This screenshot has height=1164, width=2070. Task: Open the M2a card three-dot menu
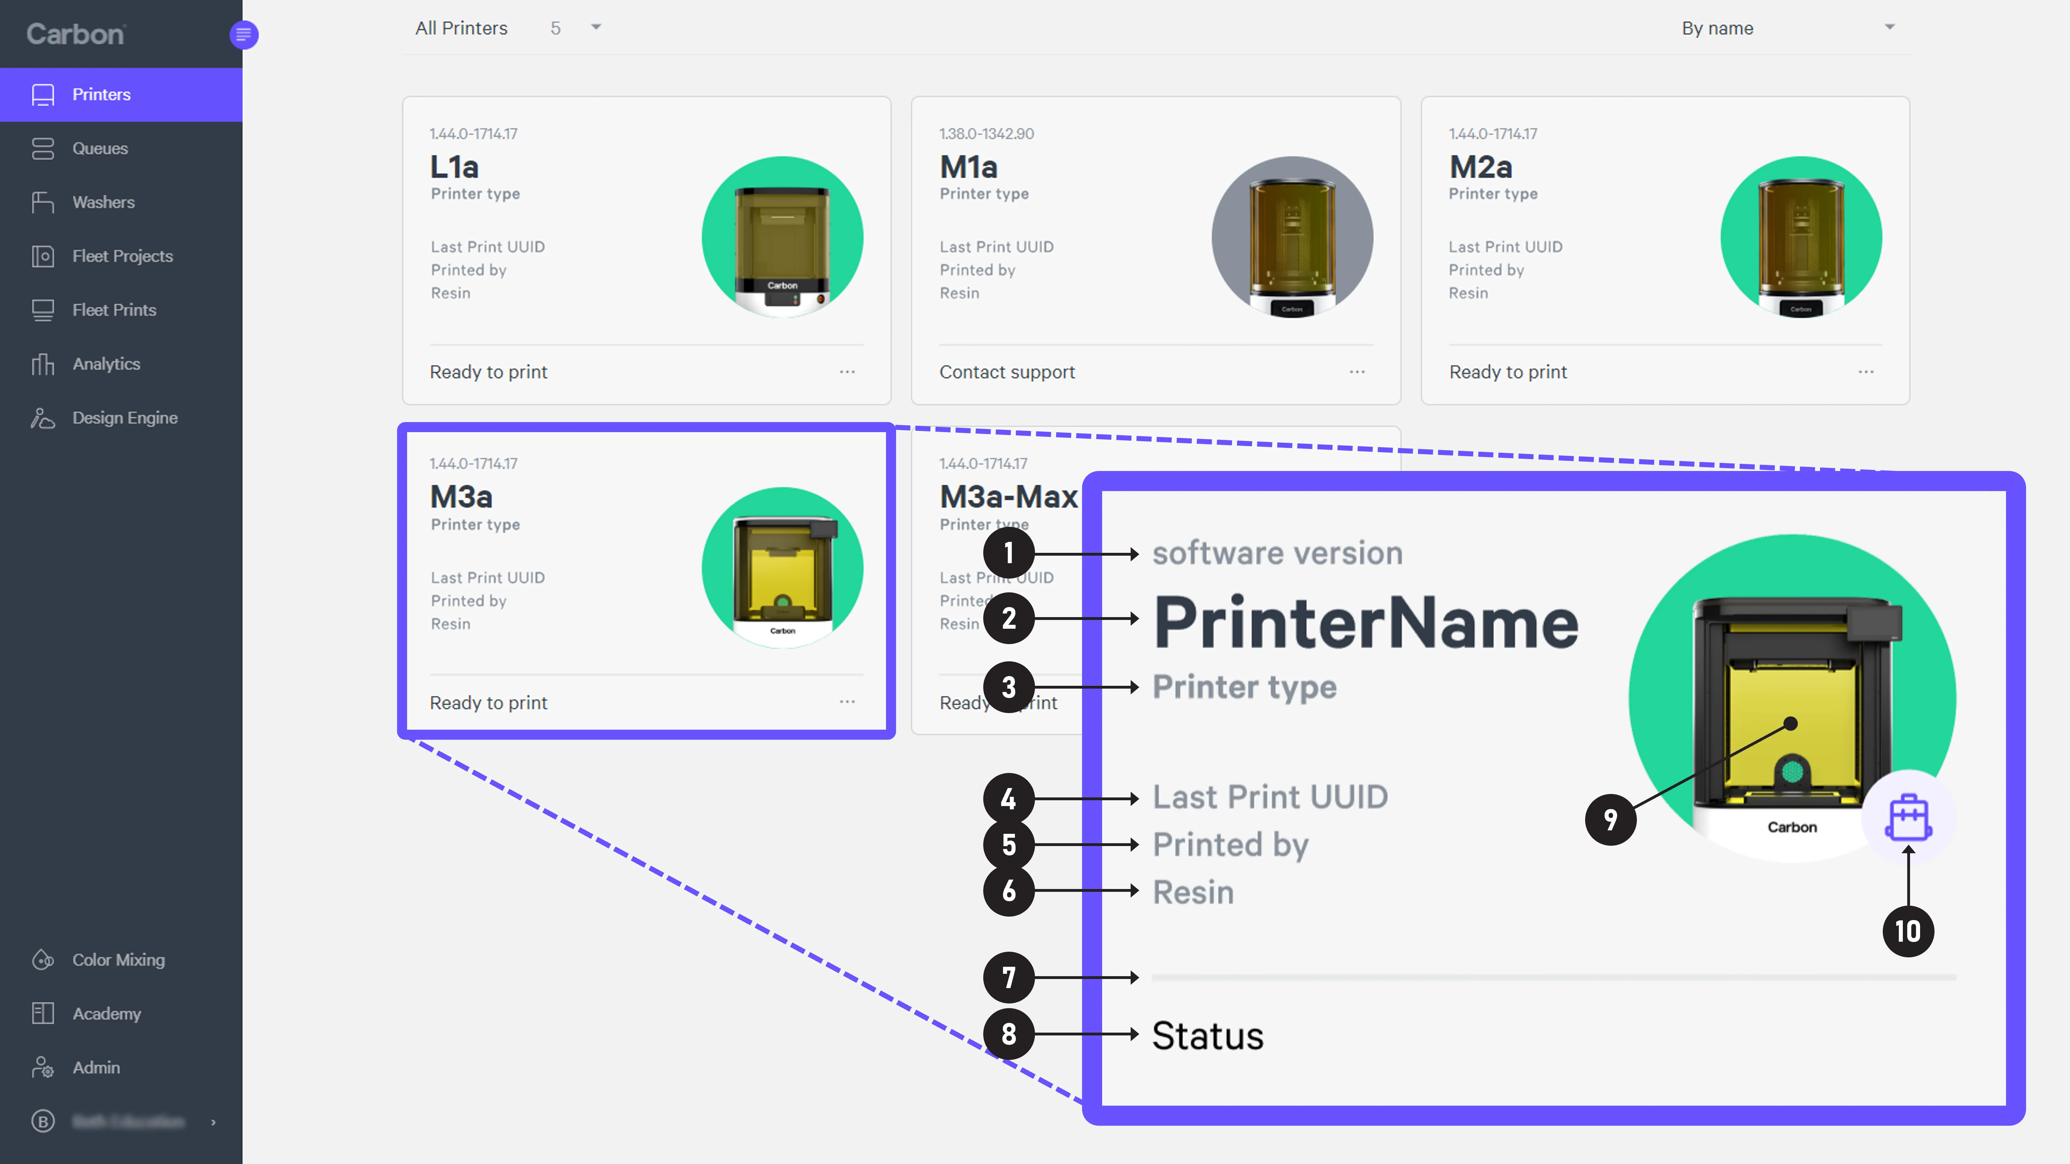point(1866,372)
